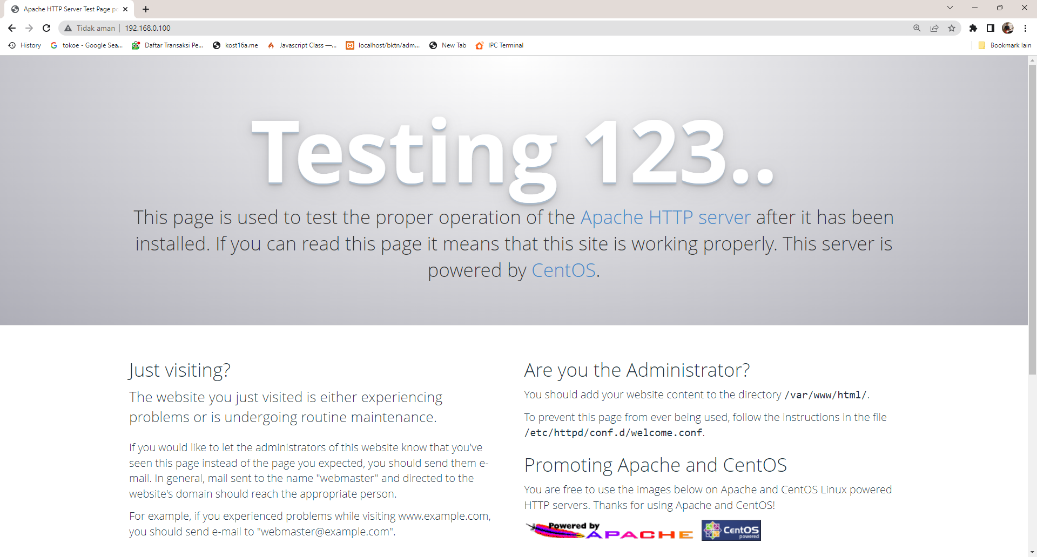
Task: Click the share page icon
Action: (x=934, y=28)
